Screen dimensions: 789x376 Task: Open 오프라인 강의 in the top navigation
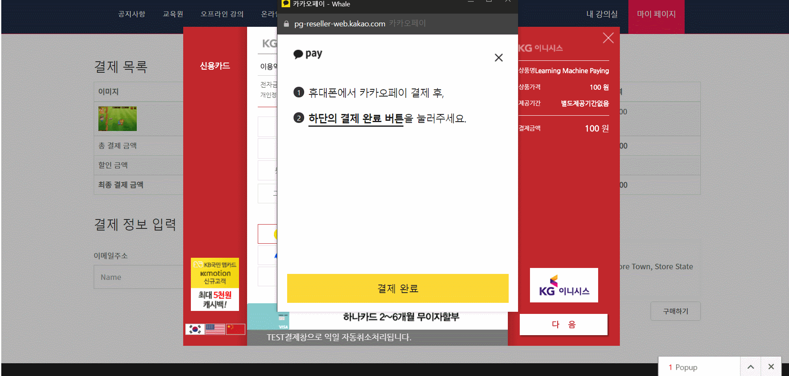point(222,14)
